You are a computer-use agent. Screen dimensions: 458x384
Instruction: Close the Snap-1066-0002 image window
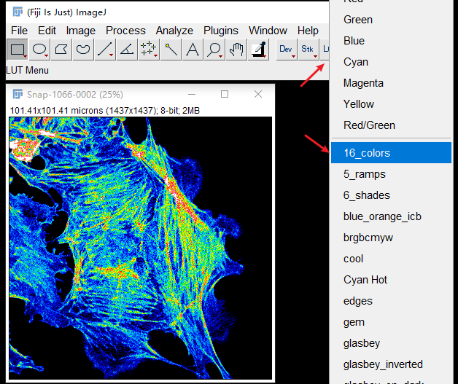click(x=258, y=94)
